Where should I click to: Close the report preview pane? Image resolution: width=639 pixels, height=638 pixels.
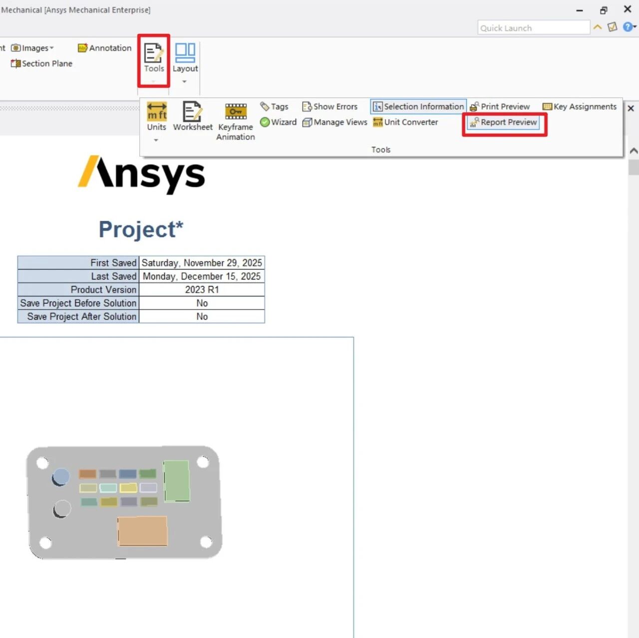(x=631, y=108)
